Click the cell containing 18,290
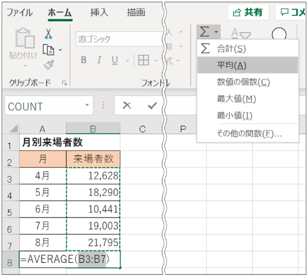Viewport: 308px width, 277px height. 94,192
